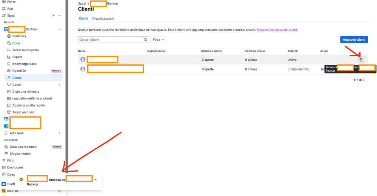Click the PROVA badge next to Crea una roadmap
Screen dimensions: 377x196
click(x=57, y=147)
